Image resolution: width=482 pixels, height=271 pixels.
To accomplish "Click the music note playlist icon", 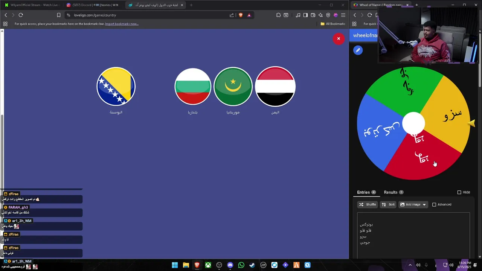I will (298, 15).
